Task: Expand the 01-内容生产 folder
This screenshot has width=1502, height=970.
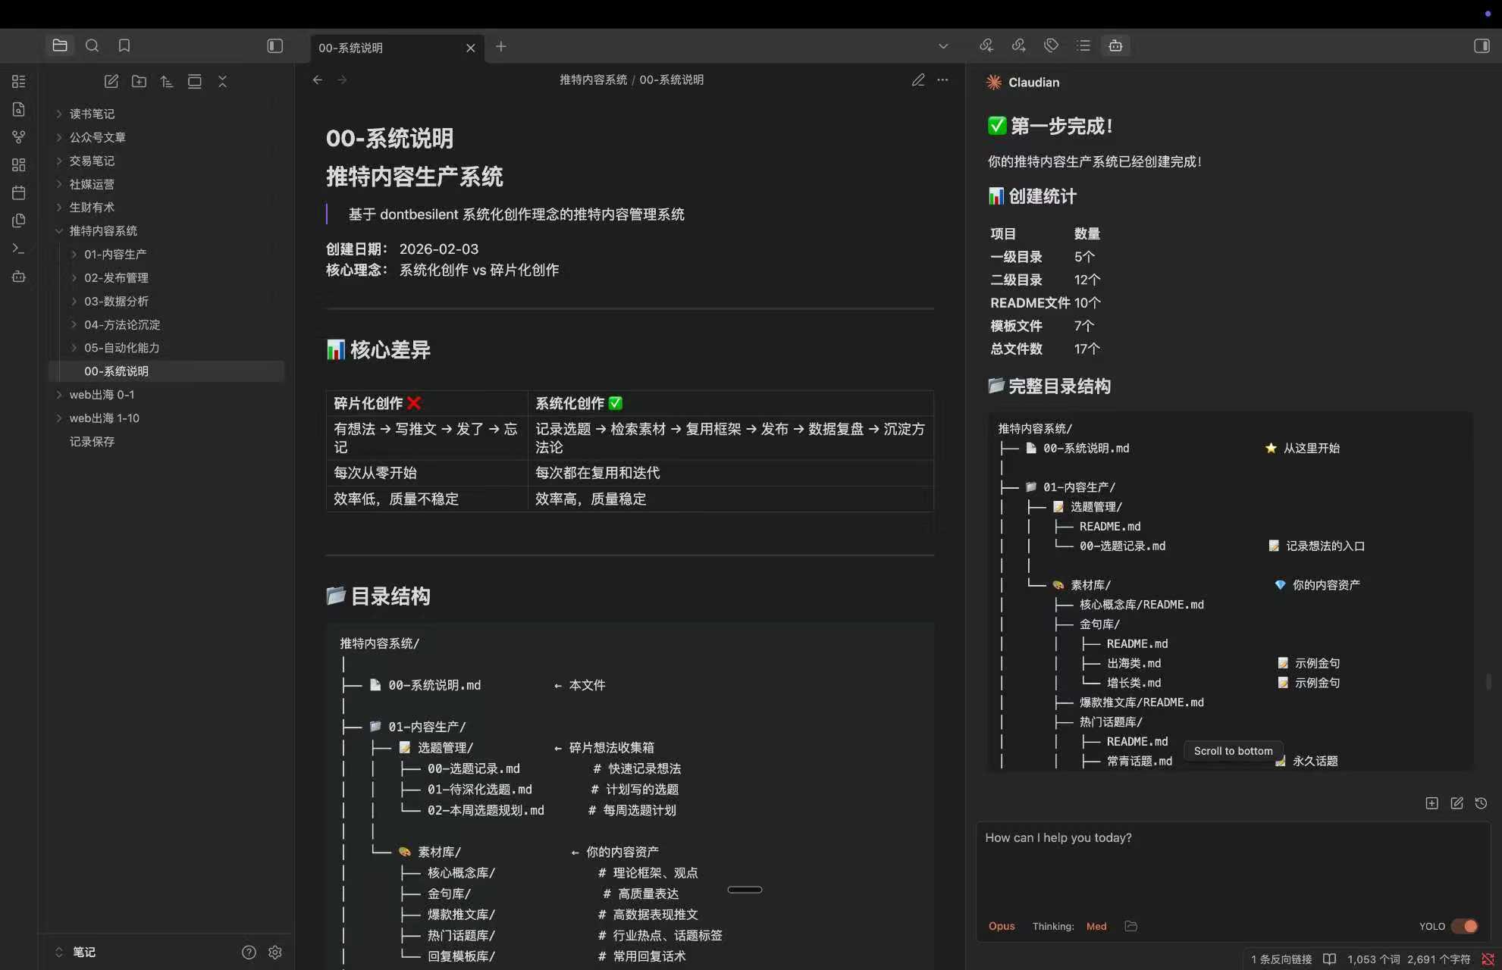Action: (x=115, y=255)
